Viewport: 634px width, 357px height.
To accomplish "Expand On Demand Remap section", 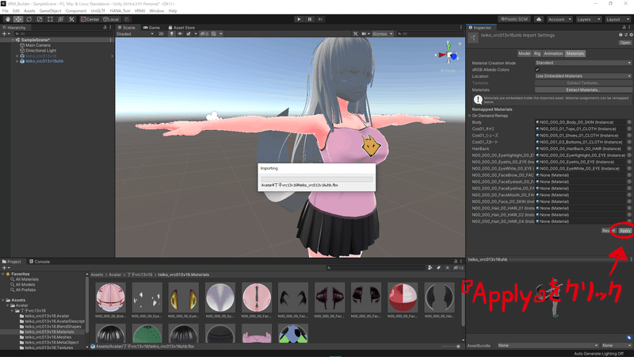I will (470, 116).
